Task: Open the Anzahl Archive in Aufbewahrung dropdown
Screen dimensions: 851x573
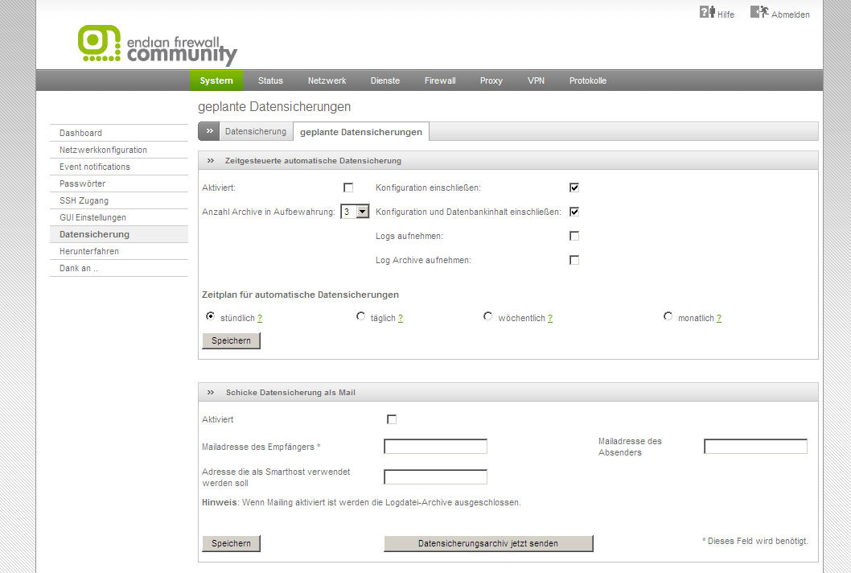Action: (x=355, y=212)
